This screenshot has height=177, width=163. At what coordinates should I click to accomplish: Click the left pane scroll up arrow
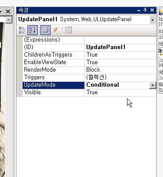pos(9,20)
